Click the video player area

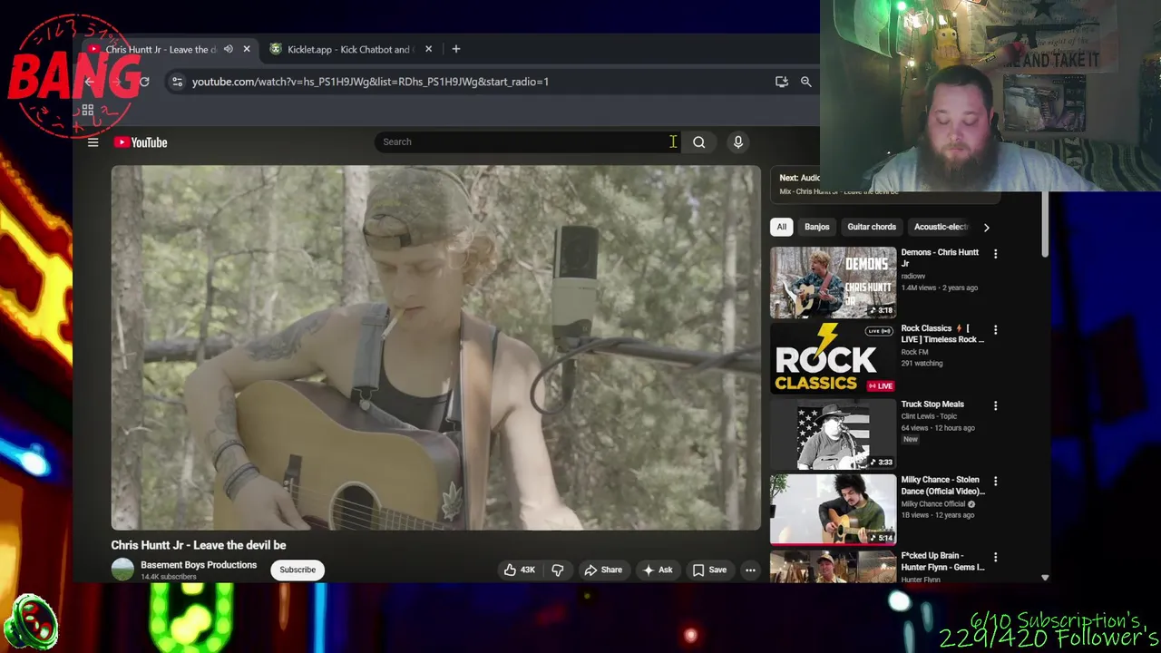coord(436,347)
